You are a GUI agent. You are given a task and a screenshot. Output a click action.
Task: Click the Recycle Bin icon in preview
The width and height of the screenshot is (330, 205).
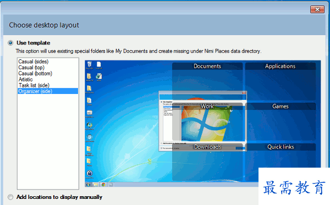pos(90,64)
